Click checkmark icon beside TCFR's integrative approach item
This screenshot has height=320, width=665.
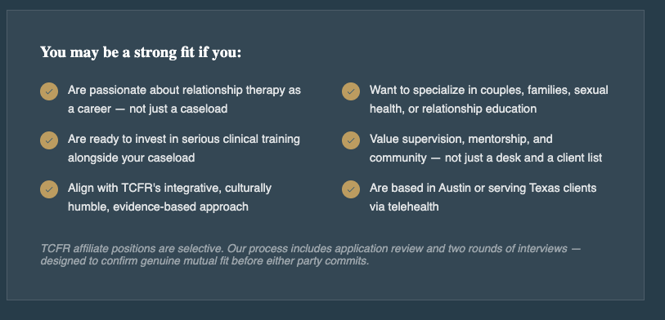49,189
